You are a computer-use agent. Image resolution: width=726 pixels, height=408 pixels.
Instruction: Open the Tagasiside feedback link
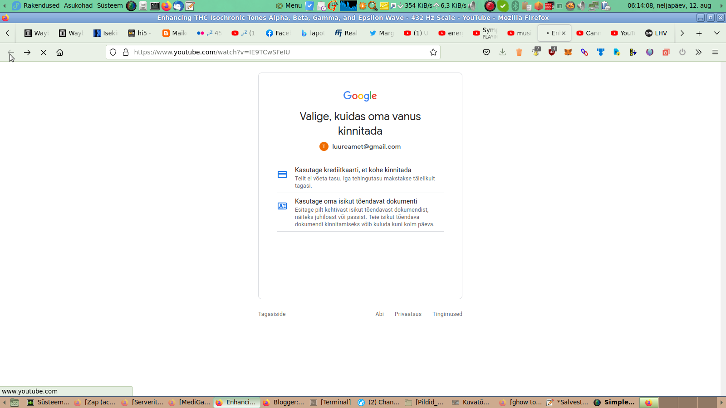click(x=272, y=314)
